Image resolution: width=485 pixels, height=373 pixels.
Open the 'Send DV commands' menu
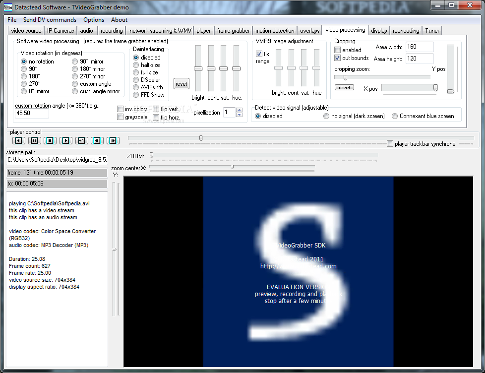click(x=50, y=20)
